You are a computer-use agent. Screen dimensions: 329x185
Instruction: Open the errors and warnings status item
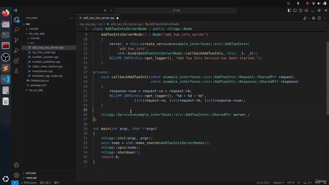coord(45,183)
